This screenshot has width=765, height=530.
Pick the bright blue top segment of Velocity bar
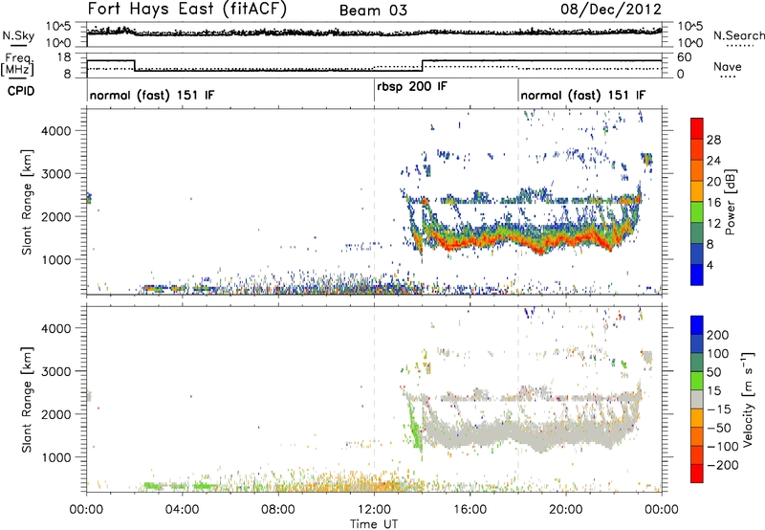pos(697,325)
